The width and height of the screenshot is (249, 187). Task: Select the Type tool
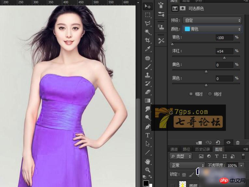pyautogui.click(x=147, y=135)
